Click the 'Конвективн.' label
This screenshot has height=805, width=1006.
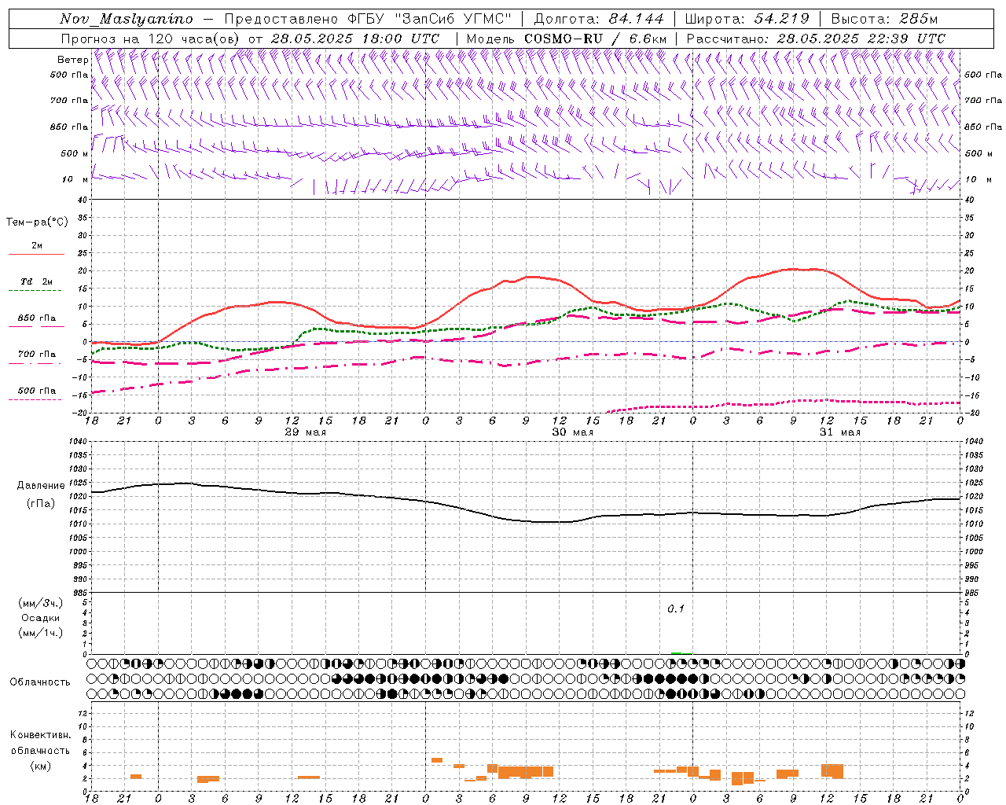pos(41,735)
